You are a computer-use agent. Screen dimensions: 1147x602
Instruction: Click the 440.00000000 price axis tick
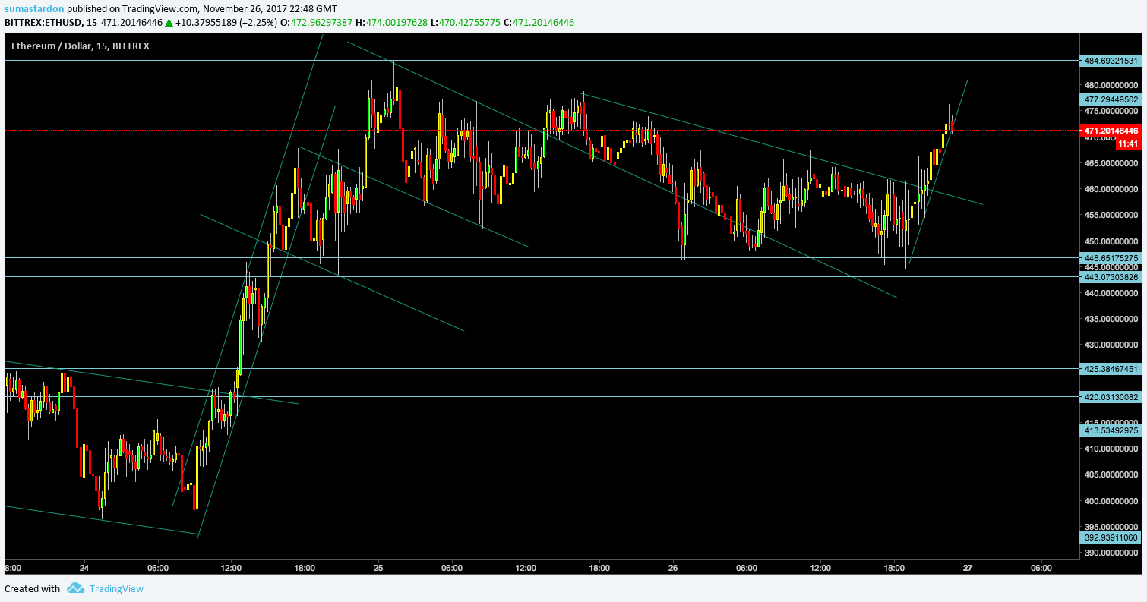pos(1112,293)
